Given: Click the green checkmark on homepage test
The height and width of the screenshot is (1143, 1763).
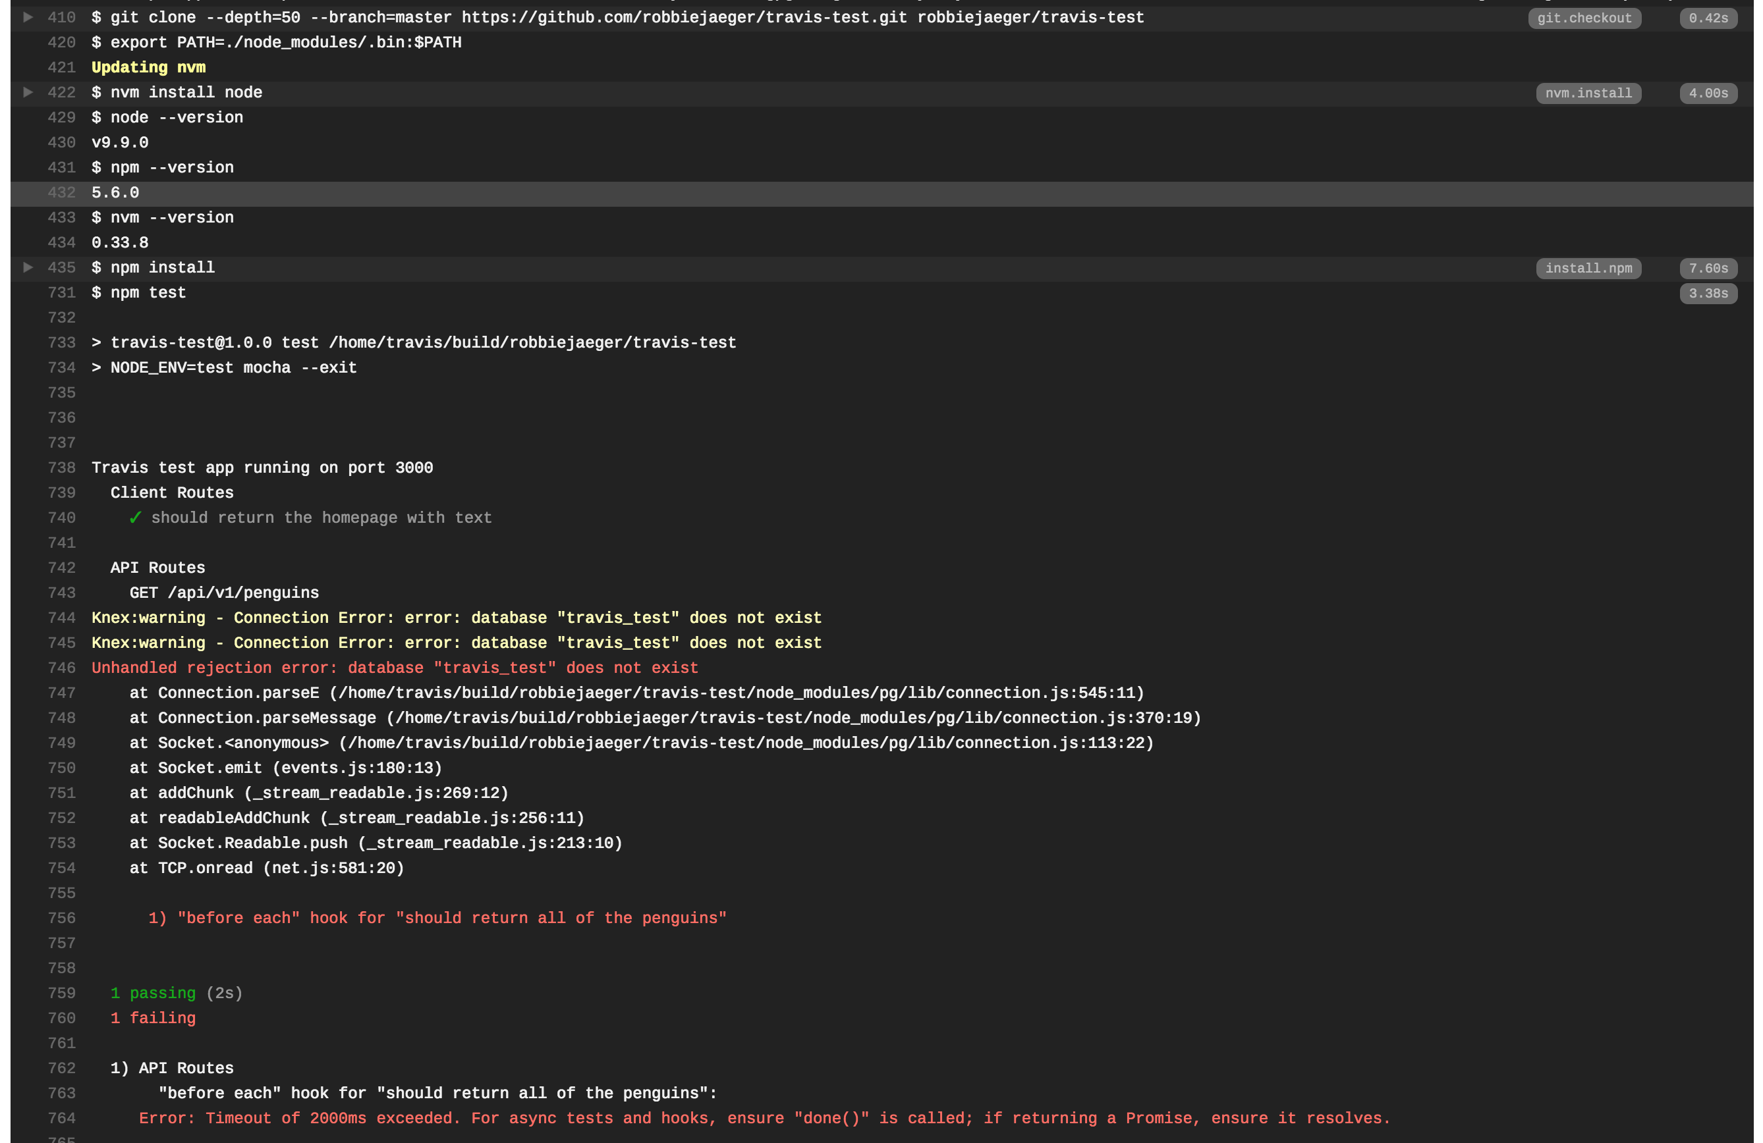Looking at the screenshot, I should point(136,518).
